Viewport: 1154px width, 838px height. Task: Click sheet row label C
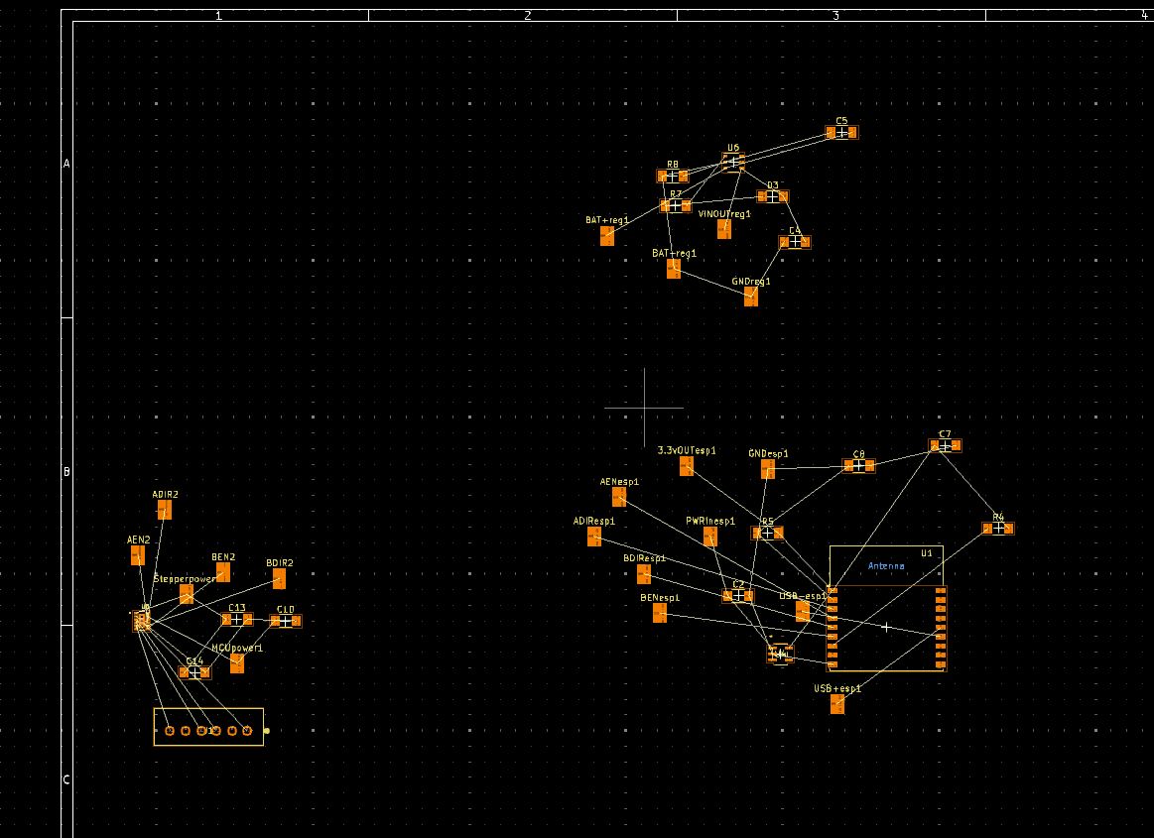click(66, 779)
